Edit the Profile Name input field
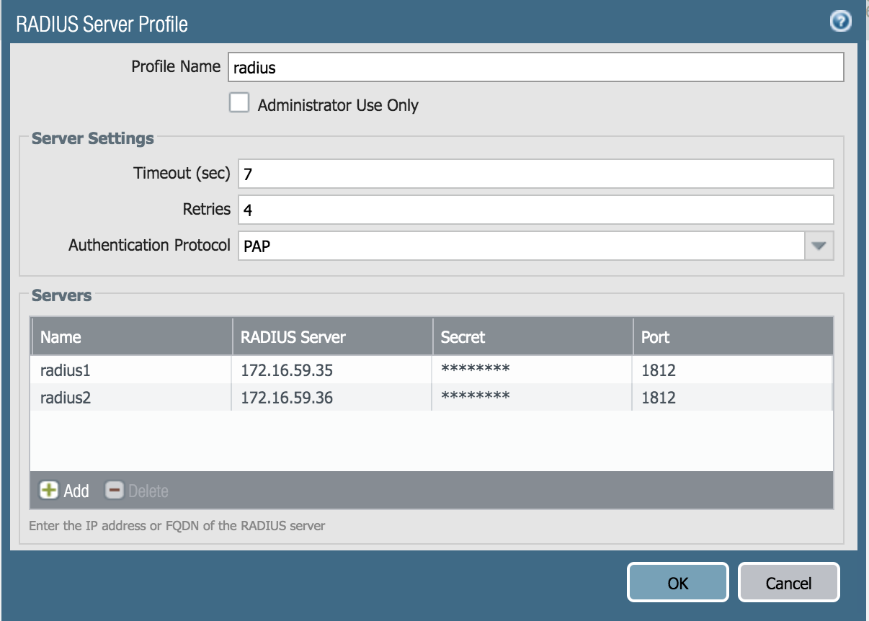The width and height of the screenshot is (869, 621). click(x=535, y=68)
